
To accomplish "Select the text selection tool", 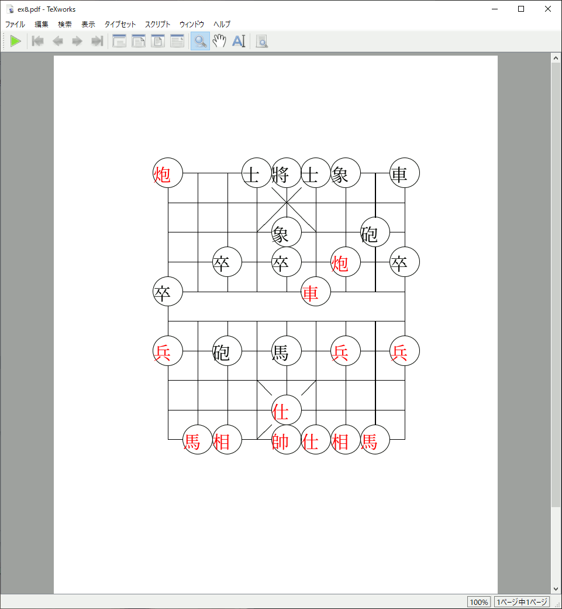I will 239,41.
